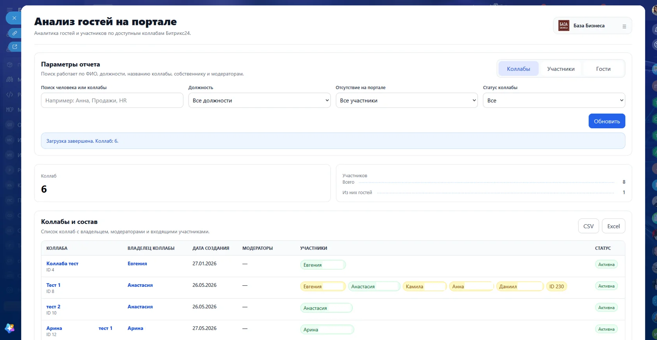
Task: Click the Загрузка завершена status message
Action: (x=333, y=141)
